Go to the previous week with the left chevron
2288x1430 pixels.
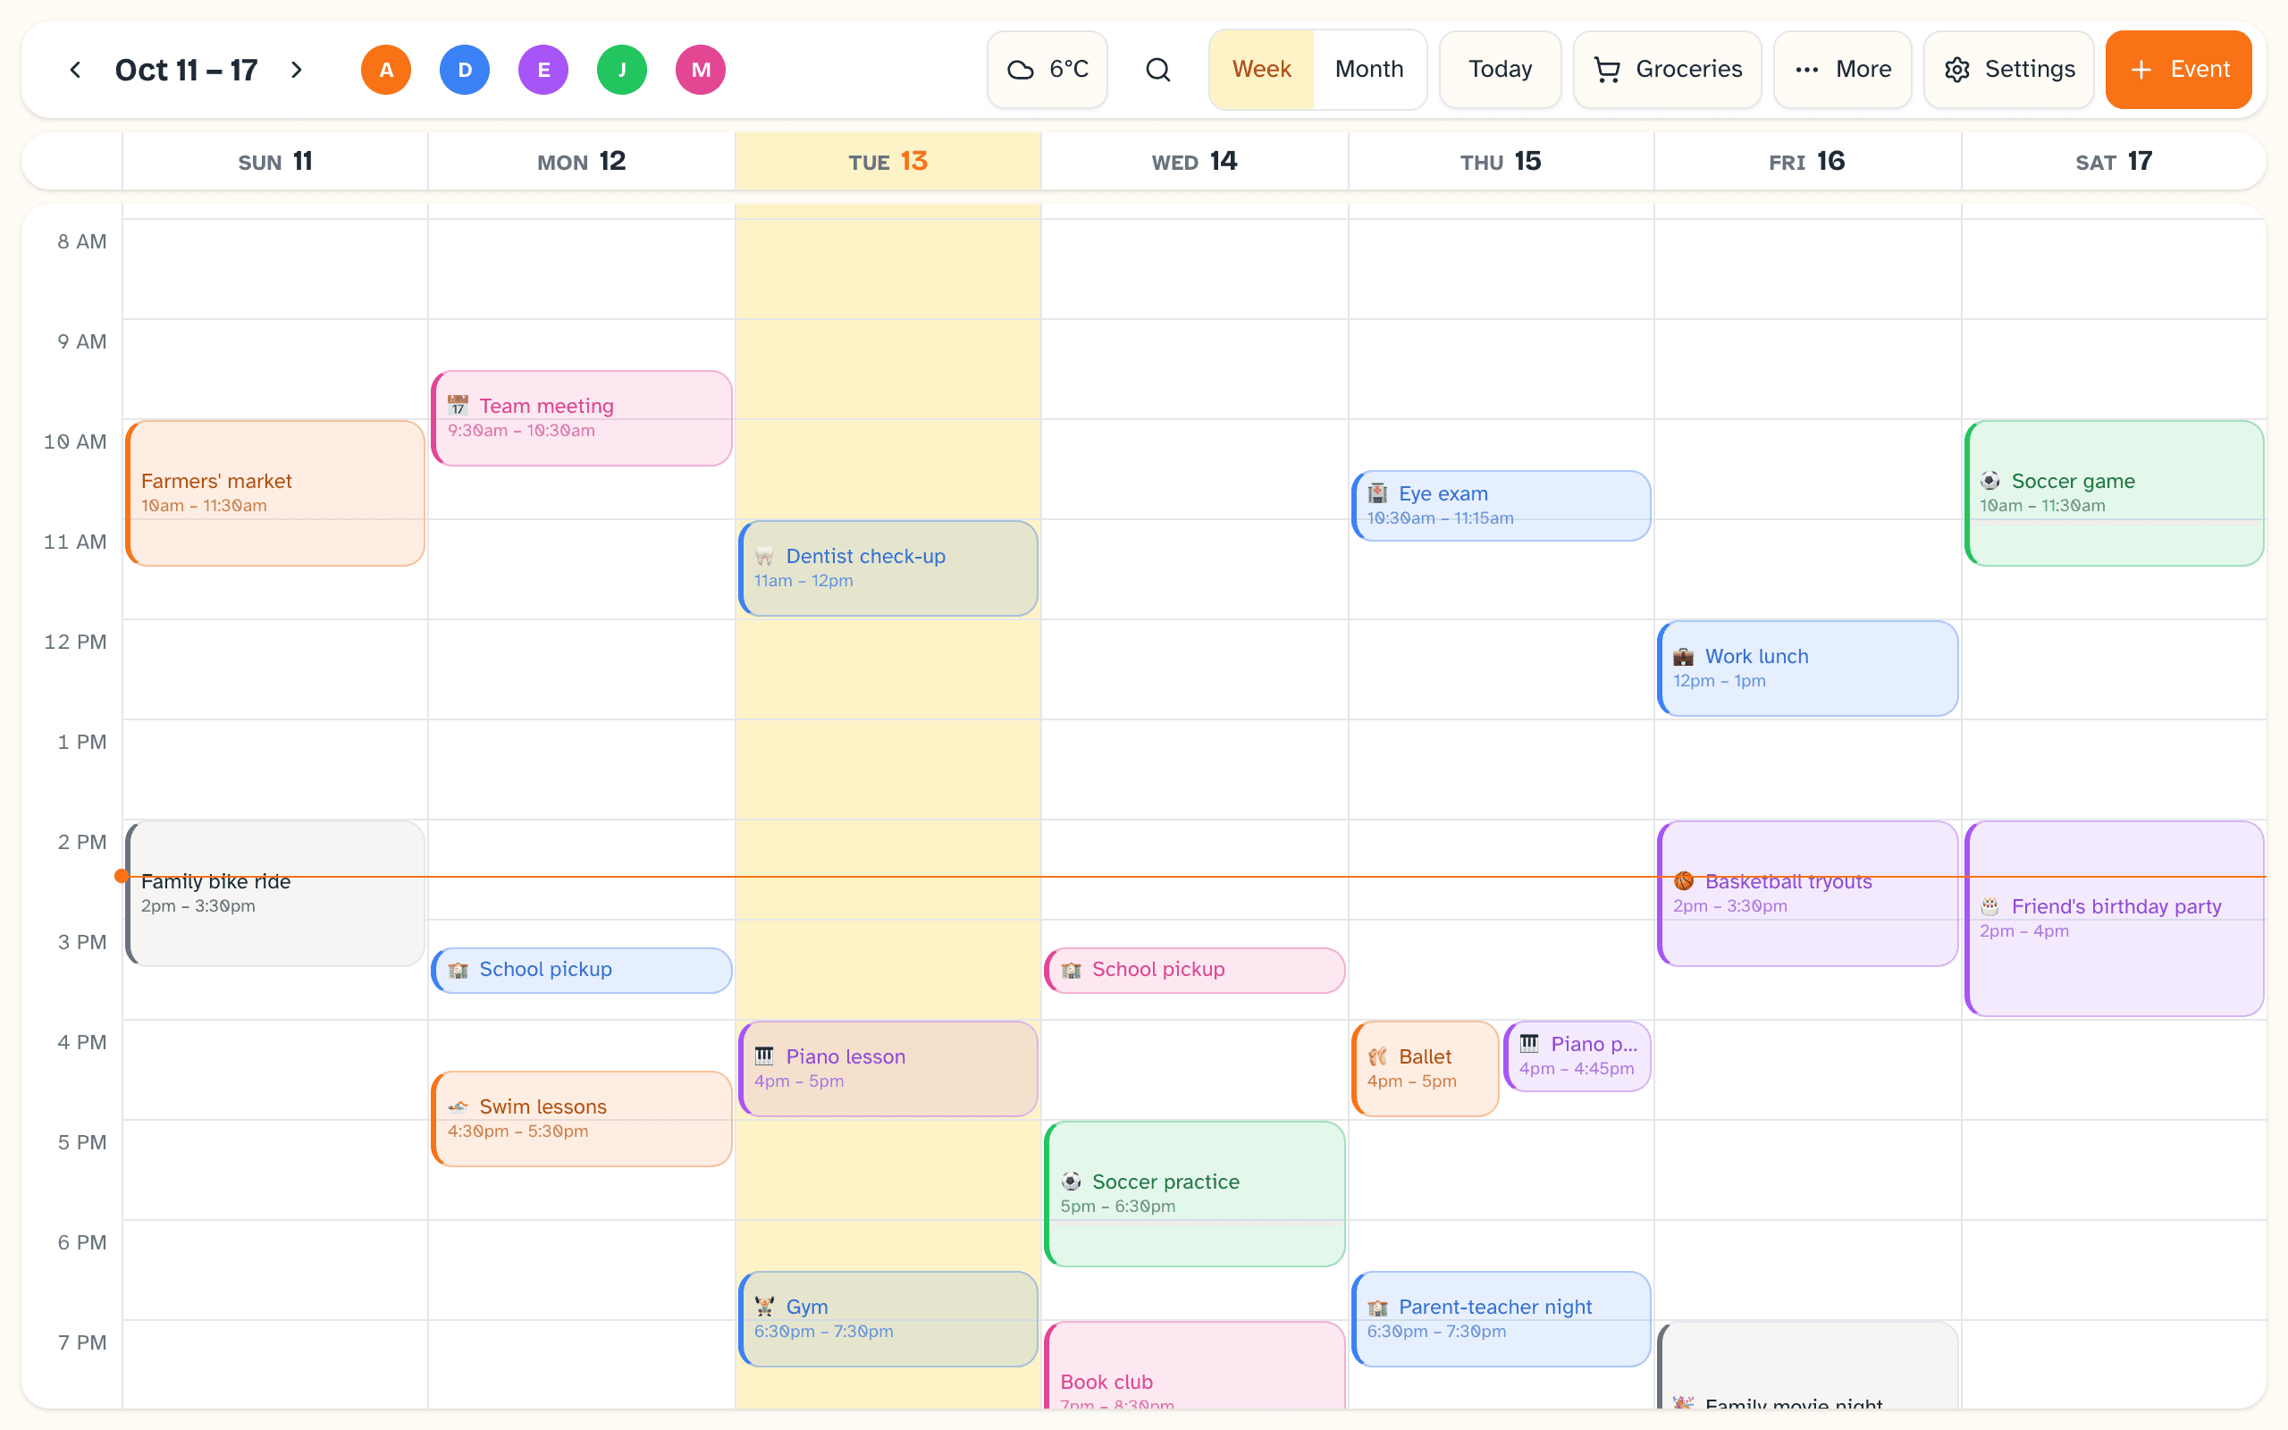click(75, 69)
